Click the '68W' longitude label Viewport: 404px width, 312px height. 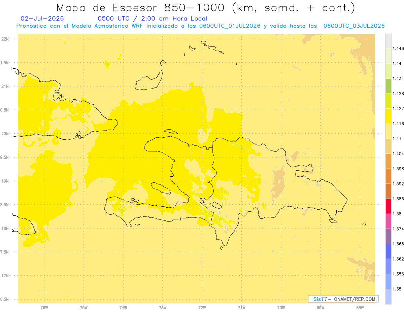360,308
